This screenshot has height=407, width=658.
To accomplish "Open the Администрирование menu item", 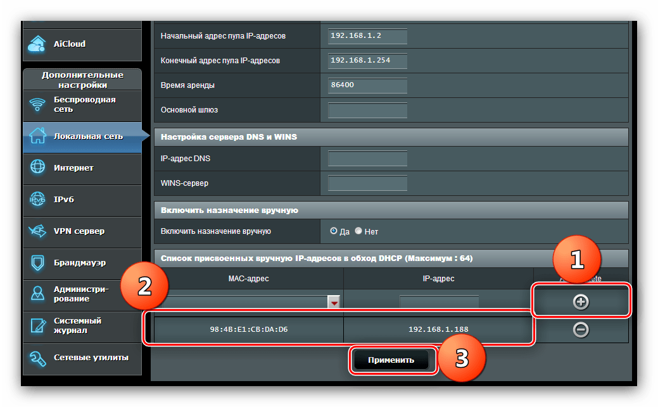I will pyautogui.click(x=82, y=296).
